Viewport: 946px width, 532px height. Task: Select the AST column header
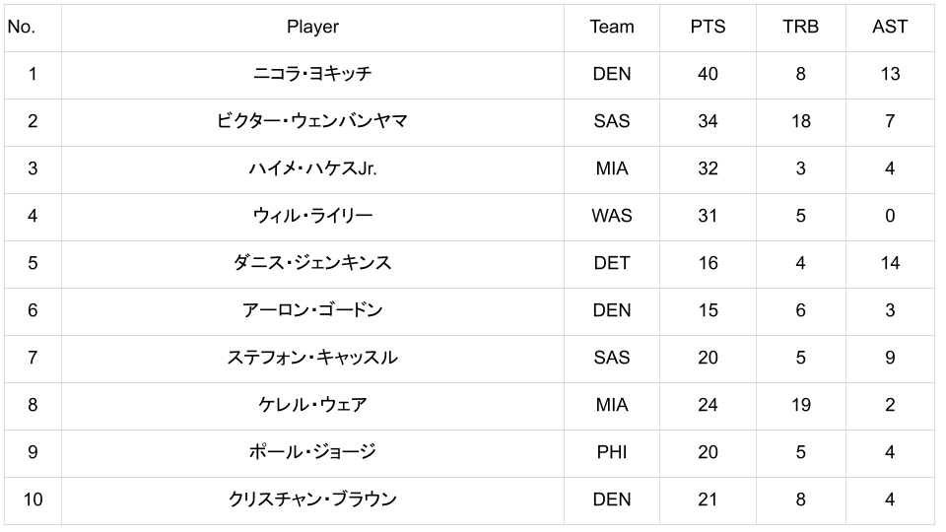[x=890, y=27]
